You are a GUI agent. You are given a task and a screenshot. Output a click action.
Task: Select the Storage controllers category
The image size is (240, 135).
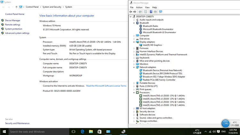pos(148,121)
